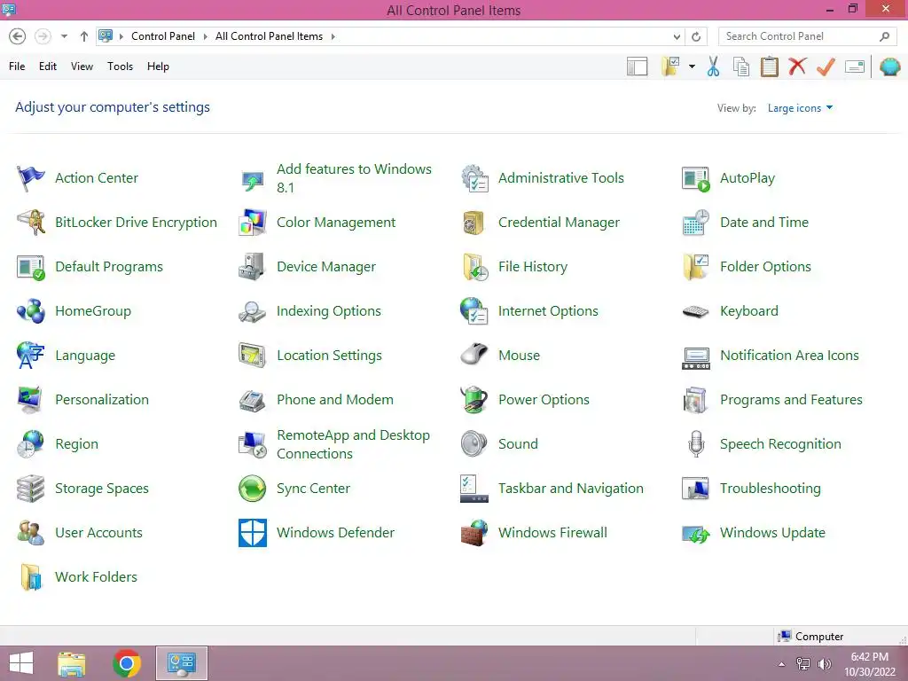908x681 pixels.
Task: Click the Back navigation button
Action: (x=18, y=36)
